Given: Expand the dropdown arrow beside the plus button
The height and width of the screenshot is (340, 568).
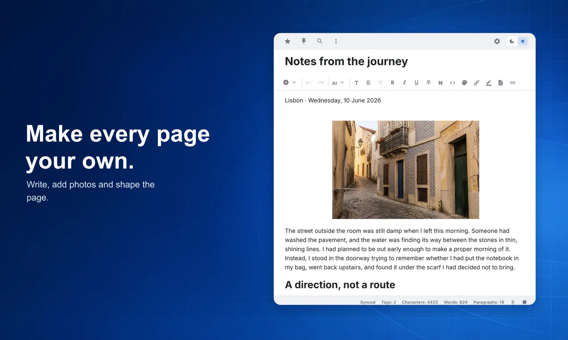Looking at the screenshot, I should coord(294,82).
